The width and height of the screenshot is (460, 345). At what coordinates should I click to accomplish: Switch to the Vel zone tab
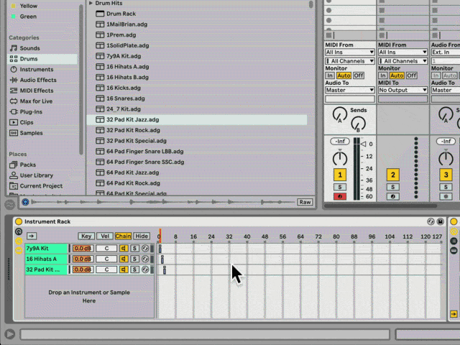105,236
